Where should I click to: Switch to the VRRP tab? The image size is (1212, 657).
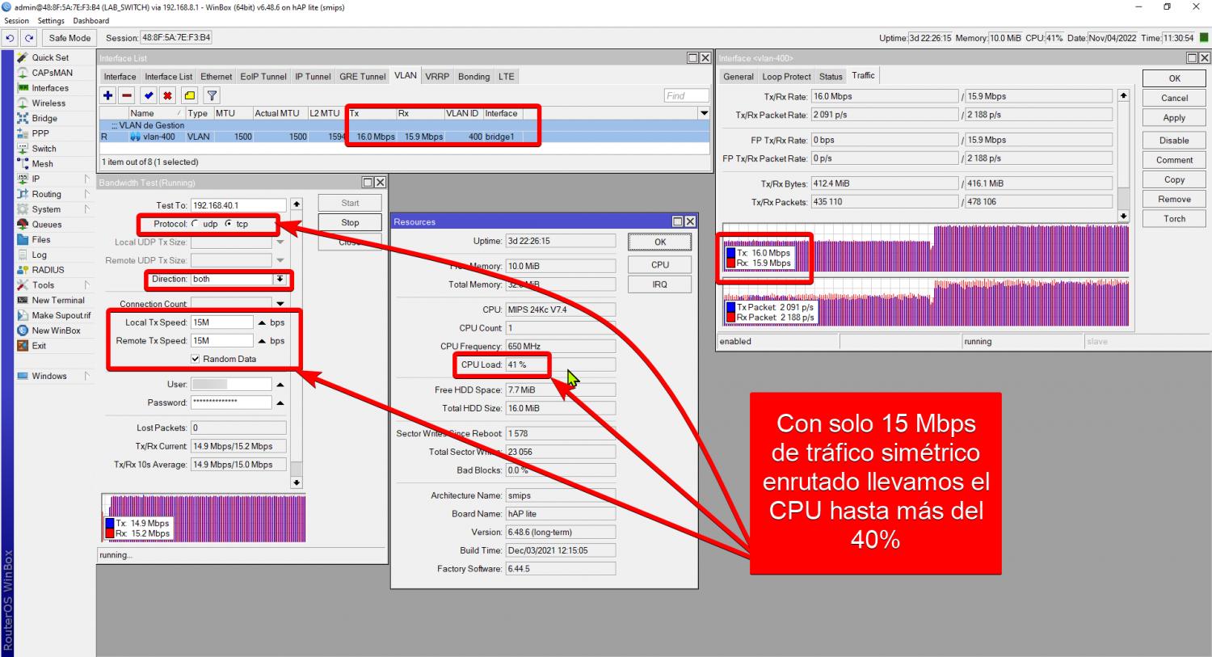click(437, 77)
